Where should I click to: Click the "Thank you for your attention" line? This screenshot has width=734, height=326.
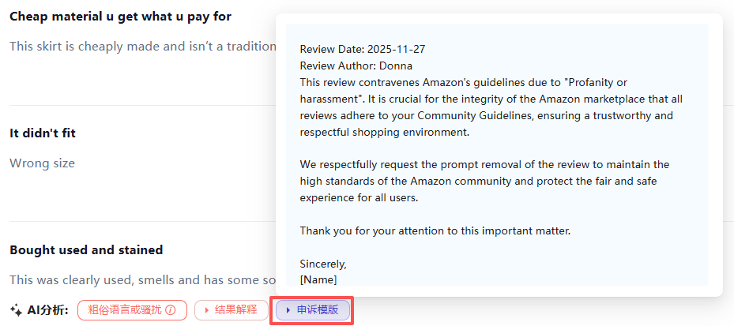point(435,230)
